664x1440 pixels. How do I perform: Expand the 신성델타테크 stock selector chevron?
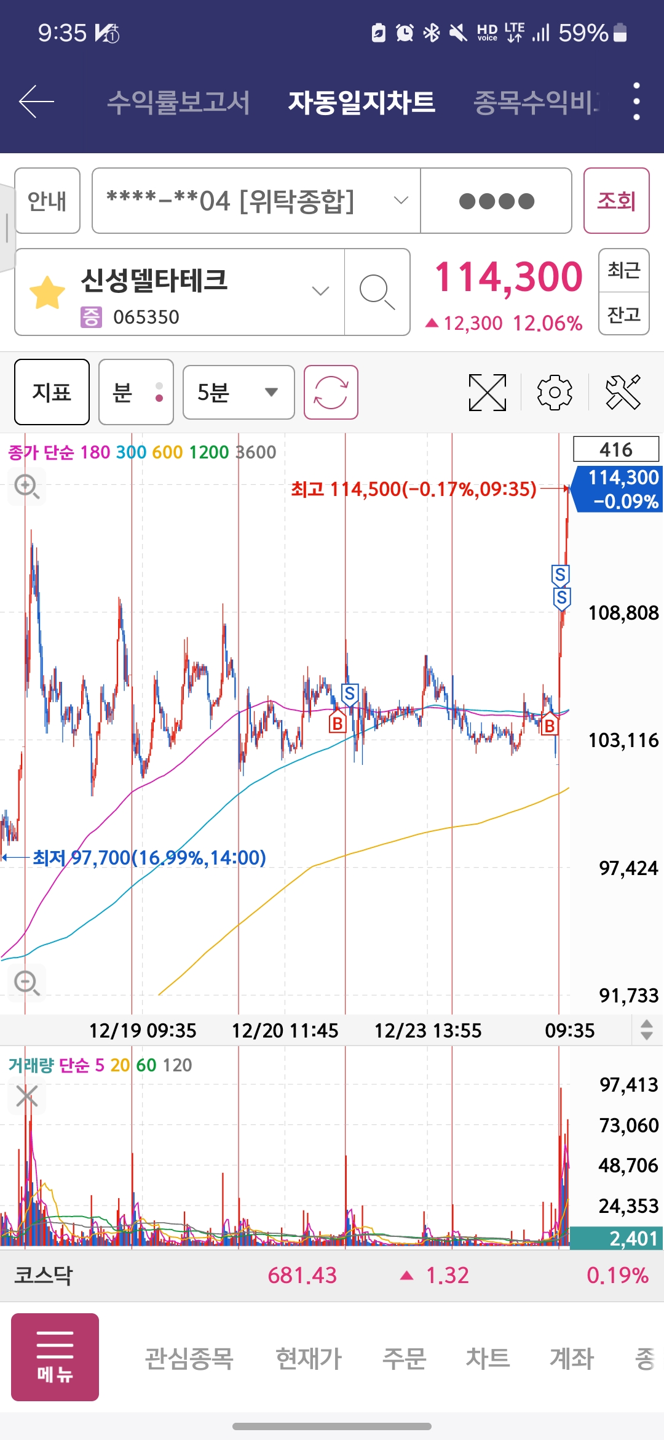[320, 291]
